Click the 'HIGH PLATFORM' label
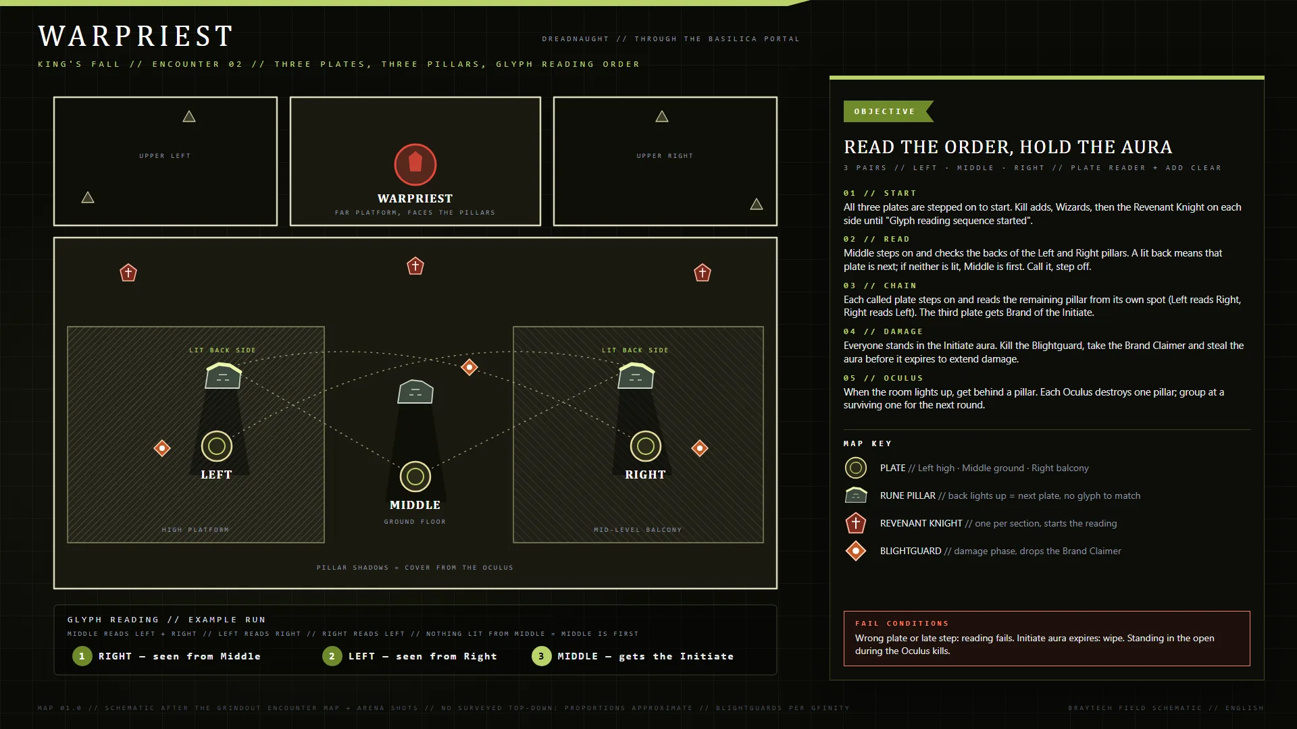1297x729 pixels. click(195, 530)
